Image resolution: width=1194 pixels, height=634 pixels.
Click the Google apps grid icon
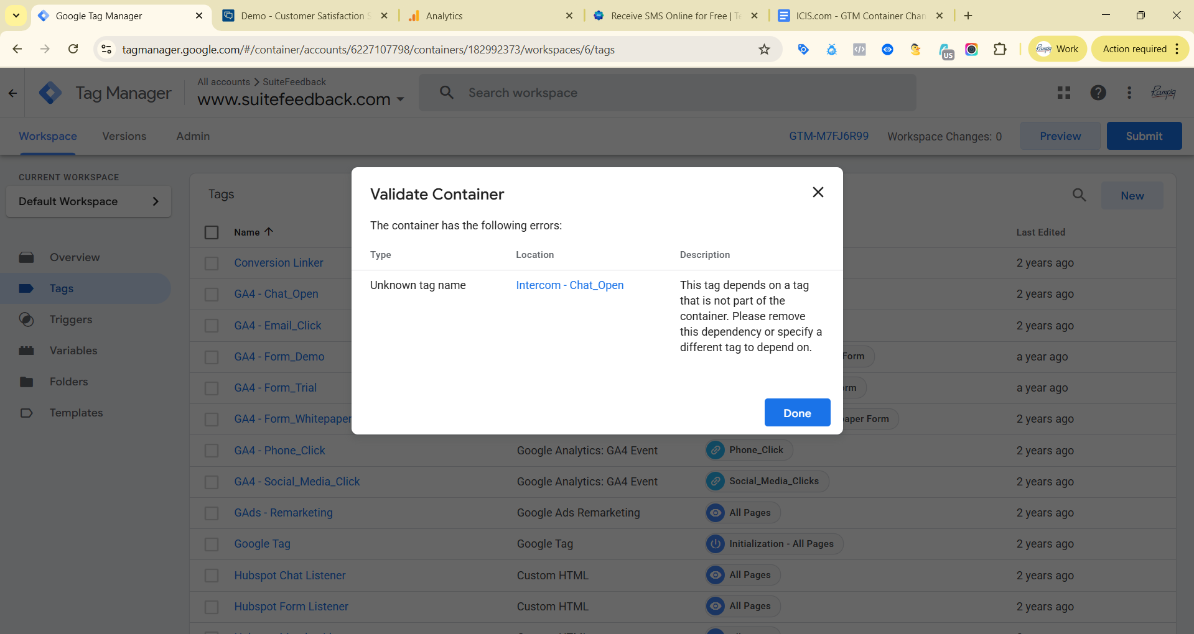point(1063,93)
